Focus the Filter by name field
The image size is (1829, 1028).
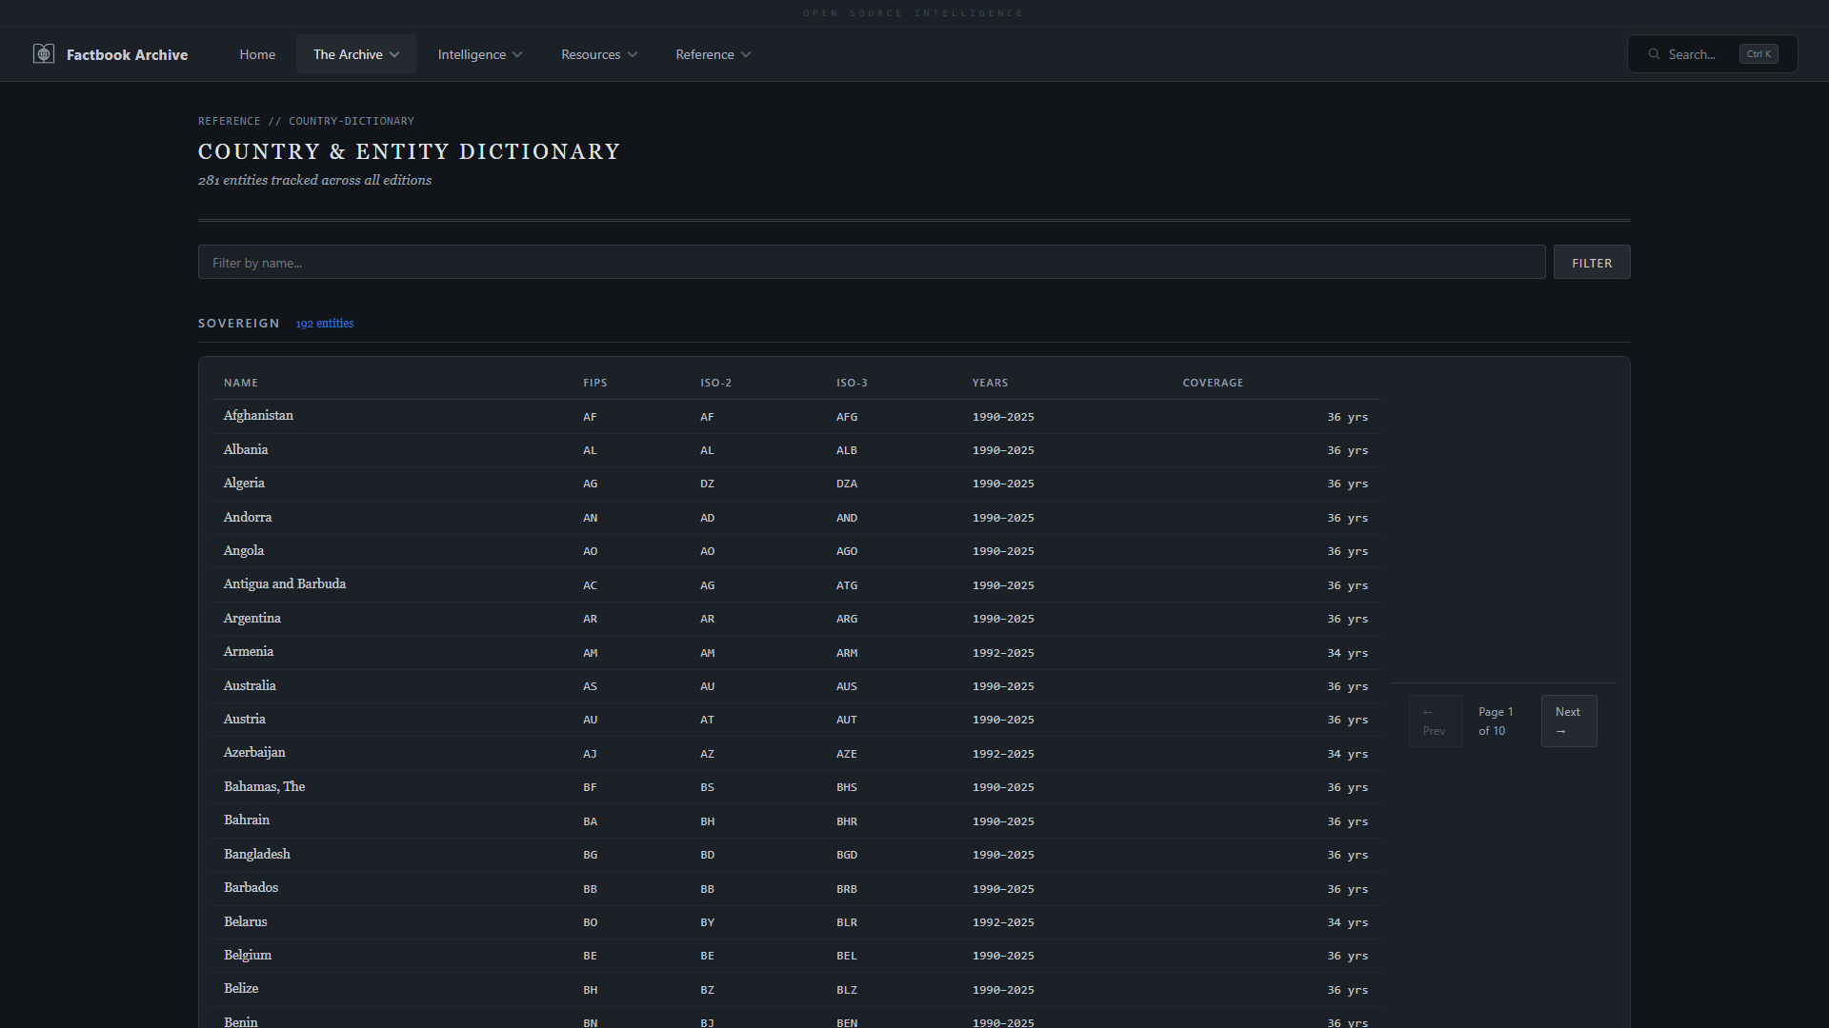871,263
